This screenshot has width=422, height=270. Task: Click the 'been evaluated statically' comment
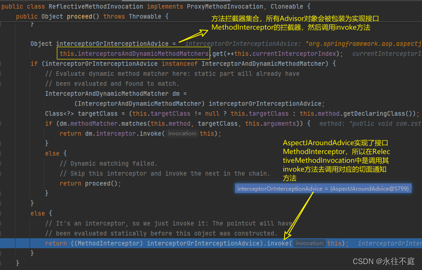(161, 233)
